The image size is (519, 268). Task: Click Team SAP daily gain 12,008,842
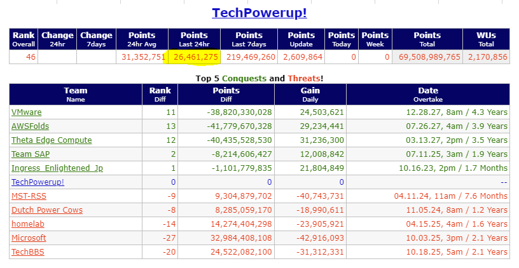click(322, 154)
